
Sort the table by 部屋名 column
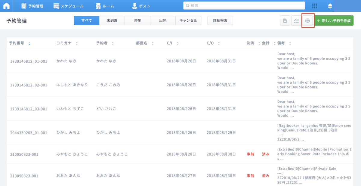(153, 44)
